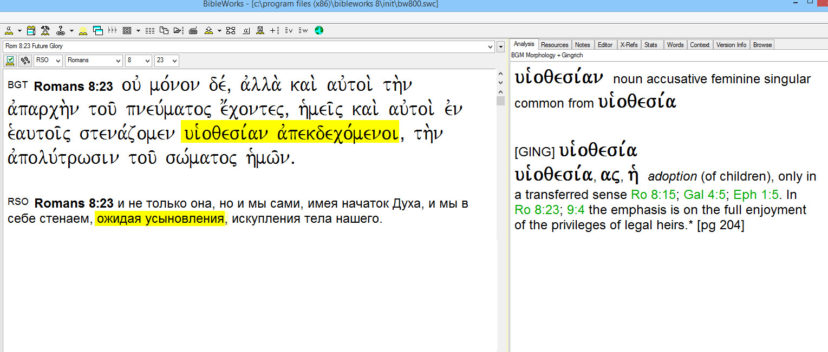Click the connected boxes diagram icon
The image size is (828, 352).
click(231, 30)
